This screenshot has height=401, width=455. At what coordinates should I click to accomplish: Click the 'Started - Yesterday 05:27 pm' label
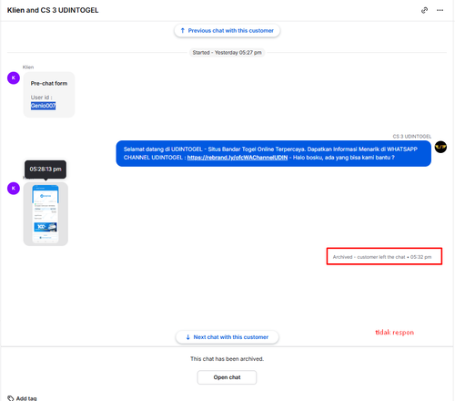click(227, 53)
